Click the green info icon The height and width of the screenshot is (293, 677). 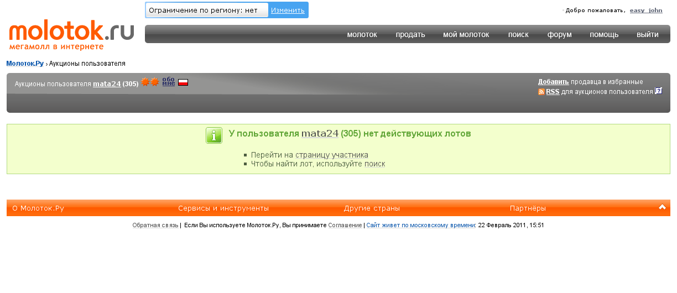(214, 135)
